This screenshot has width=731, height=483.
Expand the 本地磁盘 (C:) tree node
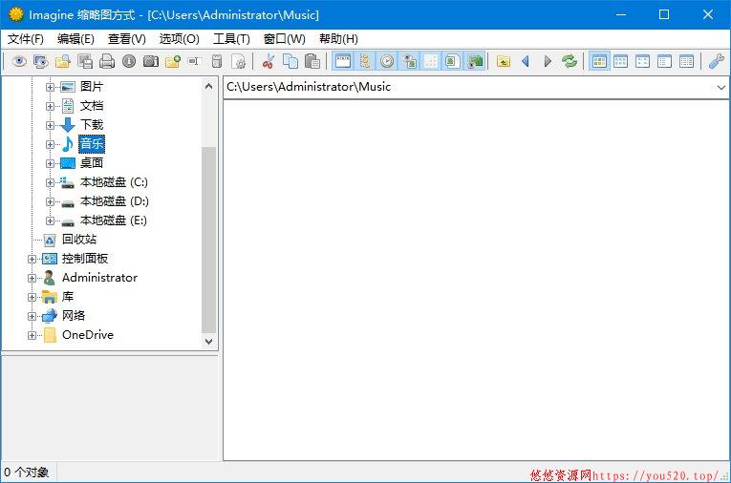coord(50,182)
